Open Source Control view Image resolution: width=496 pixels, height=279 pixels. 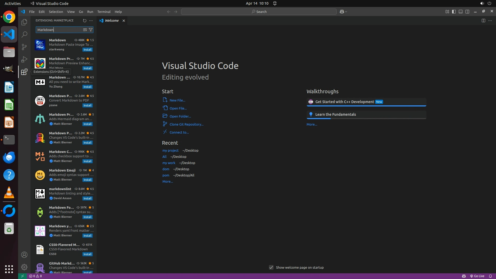tap(24, 47)
